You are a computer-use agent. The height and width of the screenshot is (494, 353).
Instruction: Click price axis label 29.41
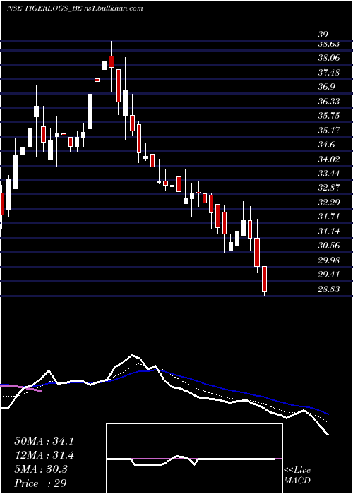click(328, 275)
